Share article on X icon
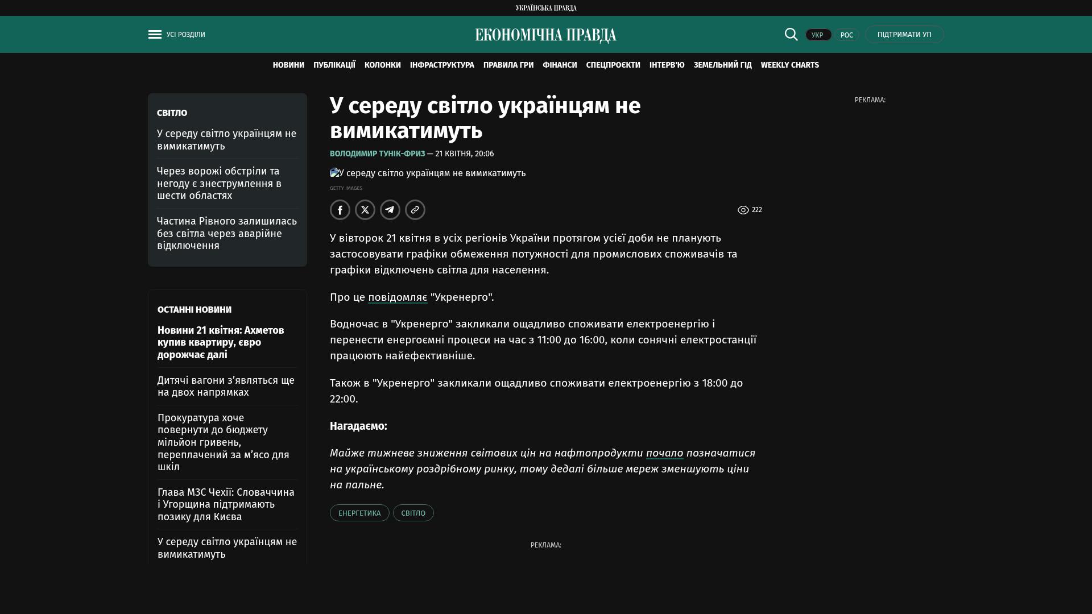Viewport: 1092px width, 614px height. pos(365,210)
